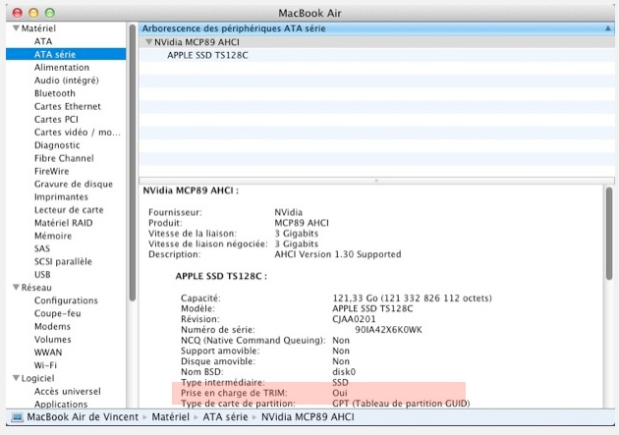Screen dimensions: 619x435
Task: Select Fibre Channel in the sidebar
Action: 64,158
